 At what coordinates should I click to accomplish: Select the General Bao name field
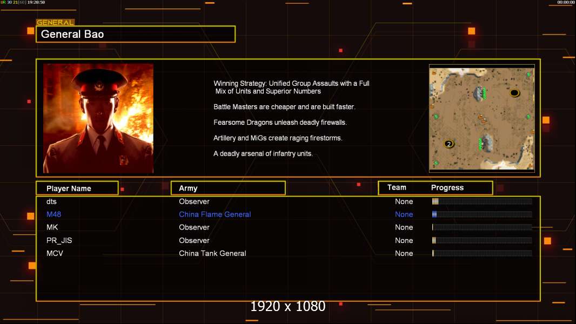(136, 34)
